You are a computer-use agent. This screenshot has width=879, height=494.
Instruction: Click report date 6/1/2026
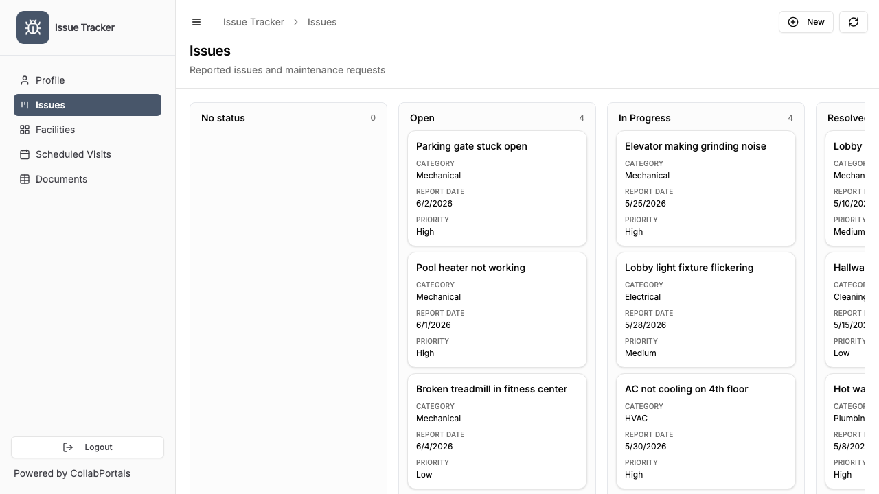click(433, 325)
